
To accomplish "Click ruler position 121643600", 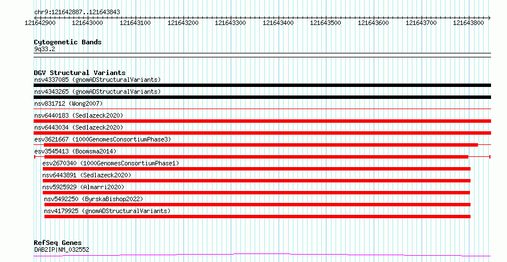I will click(x=374, y=23).
